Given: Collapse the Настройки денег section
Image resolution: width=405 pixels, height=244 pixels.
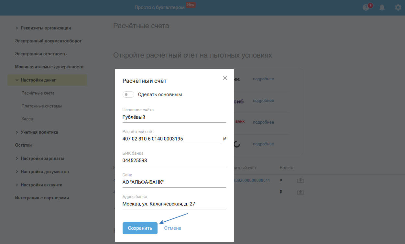Looking at the screenshot, I should click(x=17, y=80).
